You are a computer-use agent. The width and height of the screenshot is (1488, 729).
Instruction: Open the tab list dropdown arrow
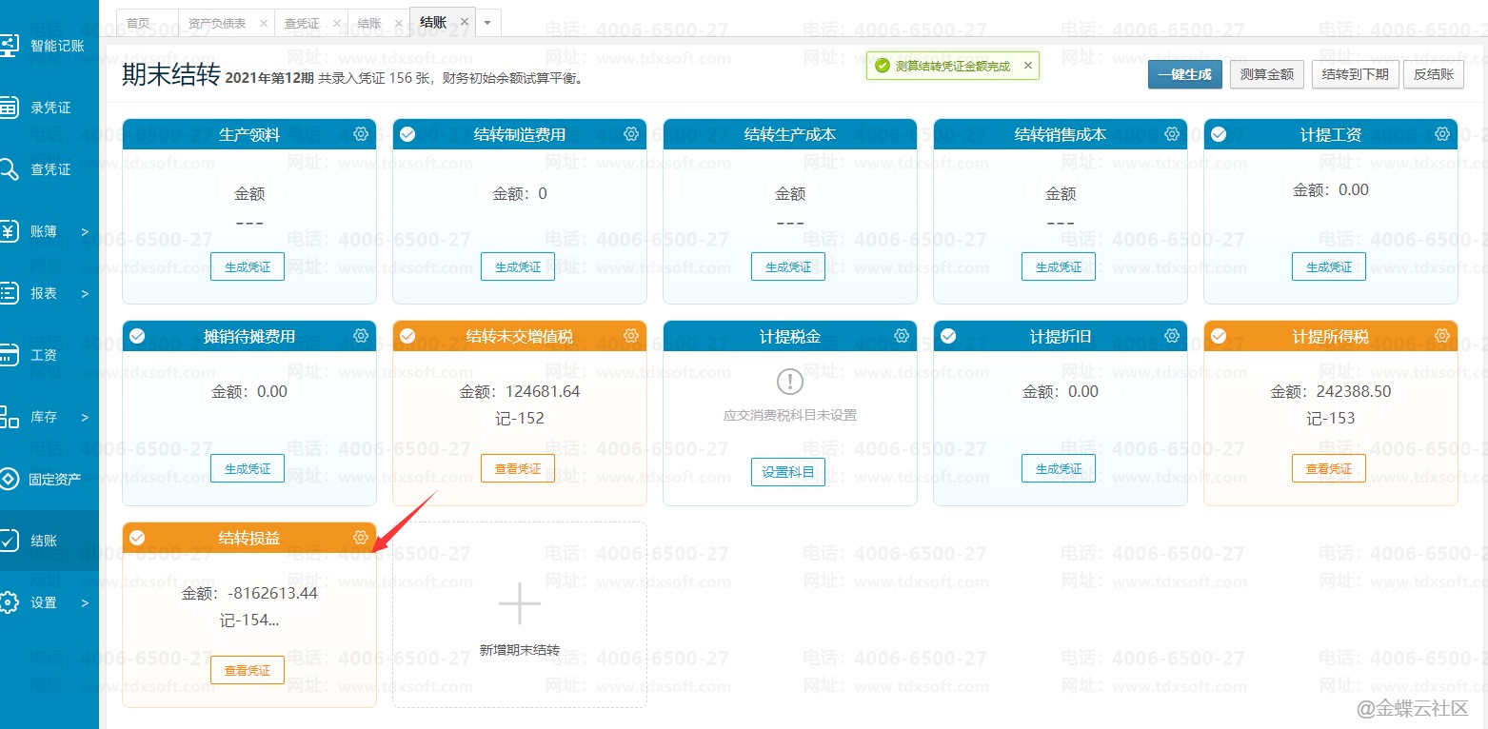pyautogui.click(x=487, y=22)
